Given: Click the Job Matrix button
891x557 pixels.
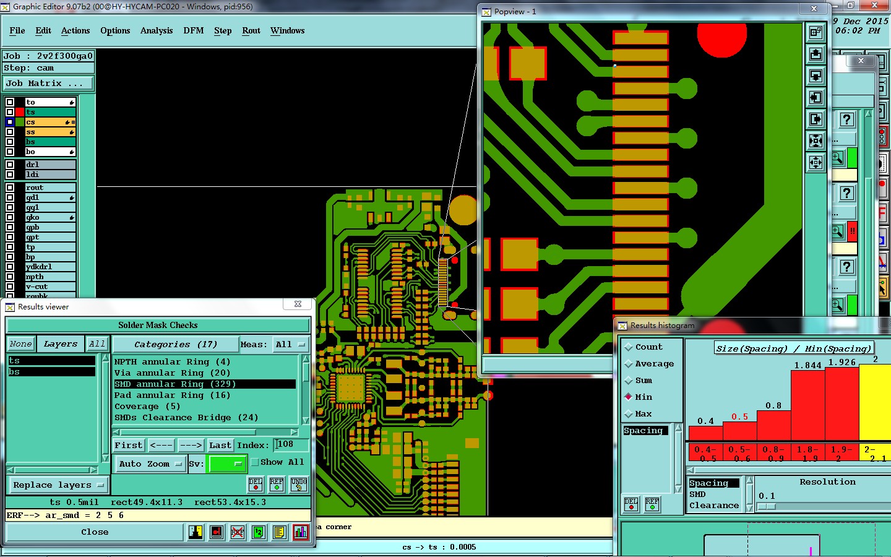Looking at the screenshot, I should [48, 83].
